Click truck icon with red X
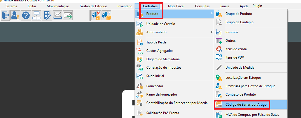The width and height of the screenshot is (301, 118). [x=96, y=15]
